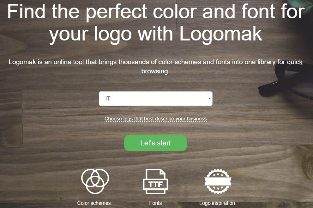Click the word Logomak in the large headline
This screenshot has height=208, width=313.
click(x=221, y=34)
